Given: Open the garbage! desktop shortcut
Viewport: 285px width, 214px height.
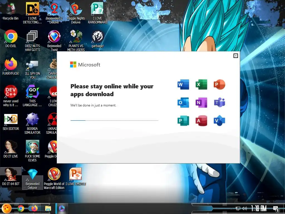Looking at the screenshot, I should coord(98,38).
